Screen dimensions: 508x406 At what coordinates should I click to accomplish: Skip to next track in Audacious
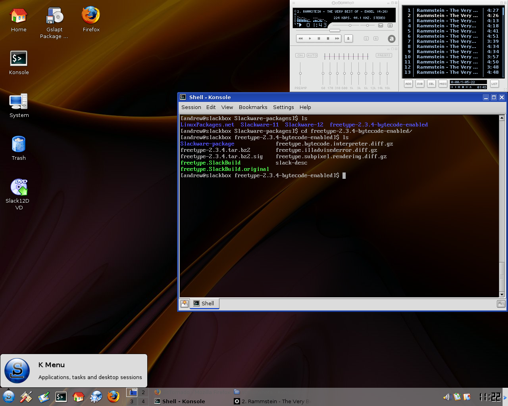(x=337, y=38)
